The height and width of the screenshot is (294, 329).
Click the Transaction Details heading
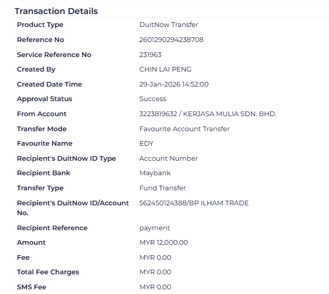coord(56,11)
